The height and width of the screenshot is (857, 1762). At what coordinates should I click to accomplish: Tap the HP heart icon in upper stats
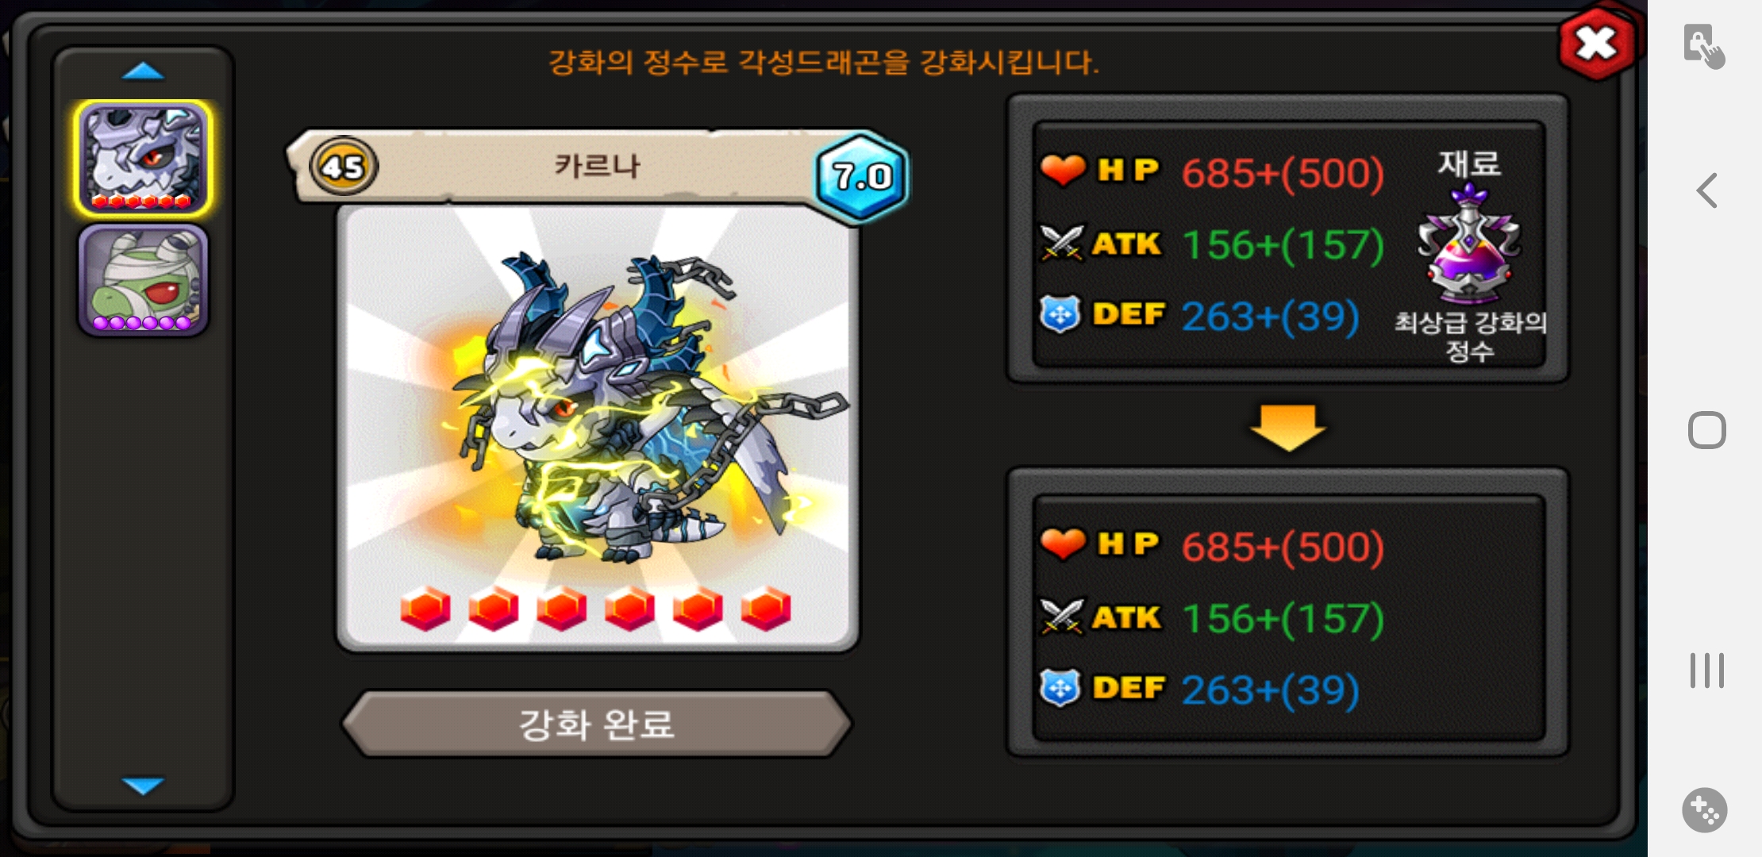pos(1062,170)
